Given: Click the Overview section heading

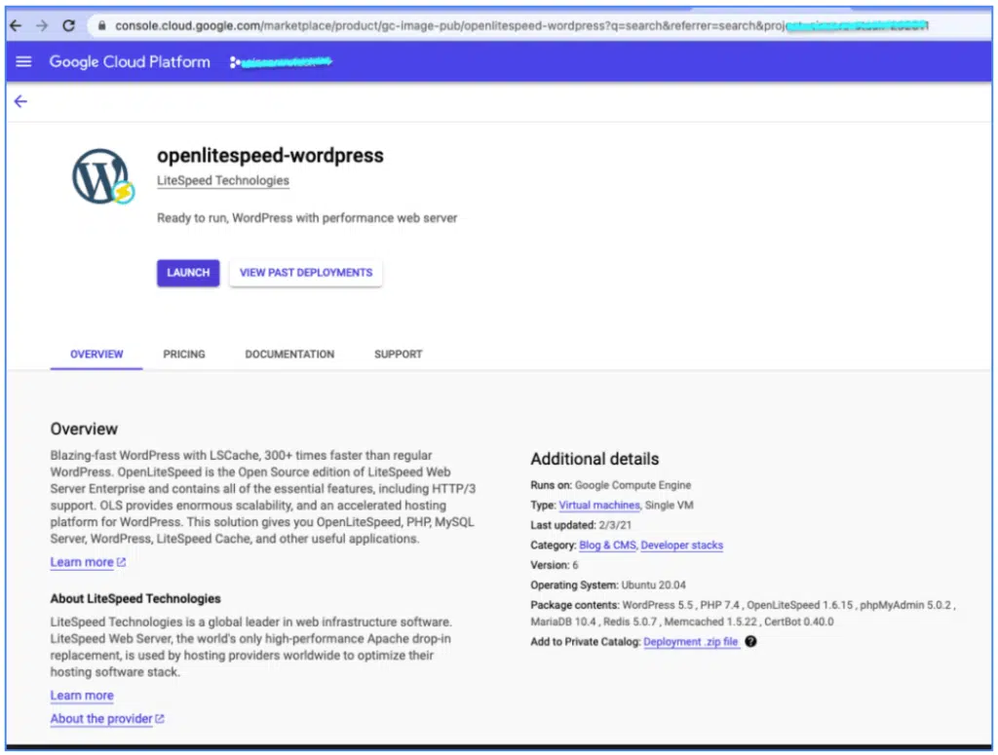Looking at the screenshot, I should [84, 430].
